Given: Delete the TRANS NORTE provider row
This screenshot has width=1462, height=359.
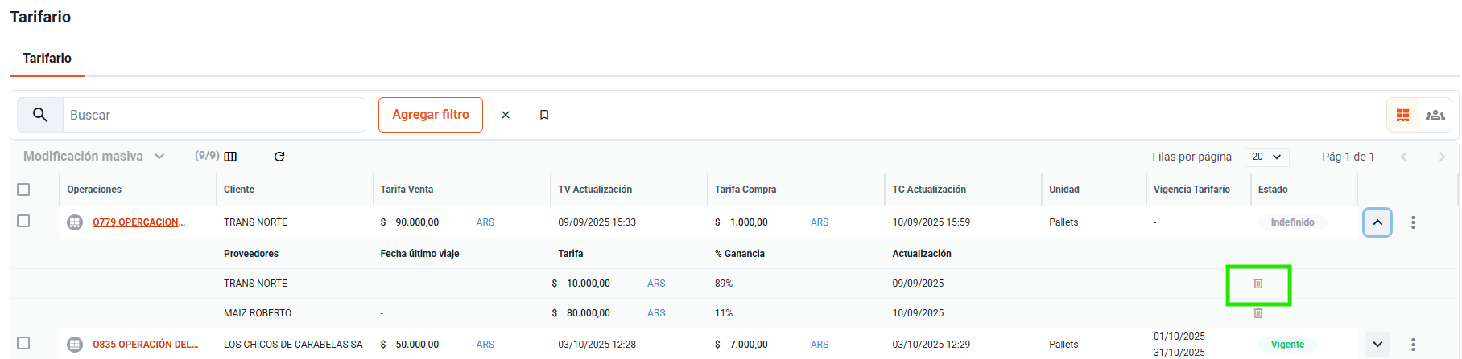Looking at the screenshot, I should 1258,284.
